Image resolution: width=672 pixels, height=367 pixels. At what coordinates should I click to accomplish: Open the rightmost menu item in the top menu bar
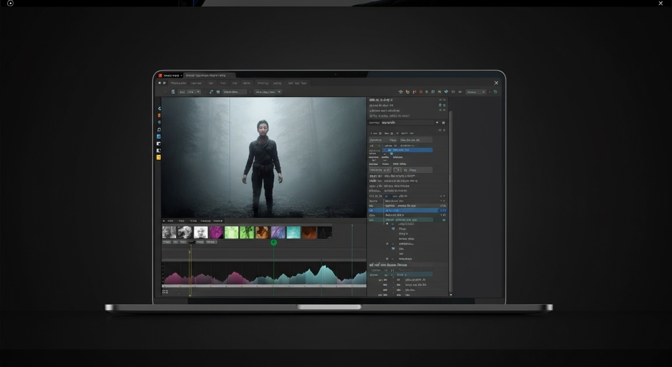coord(305,83)
